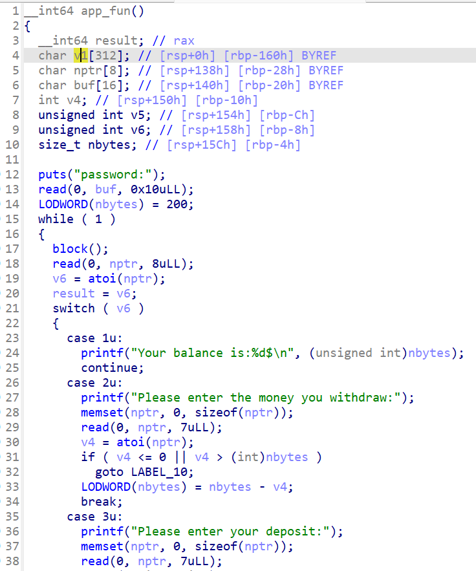This screenshot has width=476, height=571.
Task: Click 7uLL on line 29
Action: [x=195, y=427]
